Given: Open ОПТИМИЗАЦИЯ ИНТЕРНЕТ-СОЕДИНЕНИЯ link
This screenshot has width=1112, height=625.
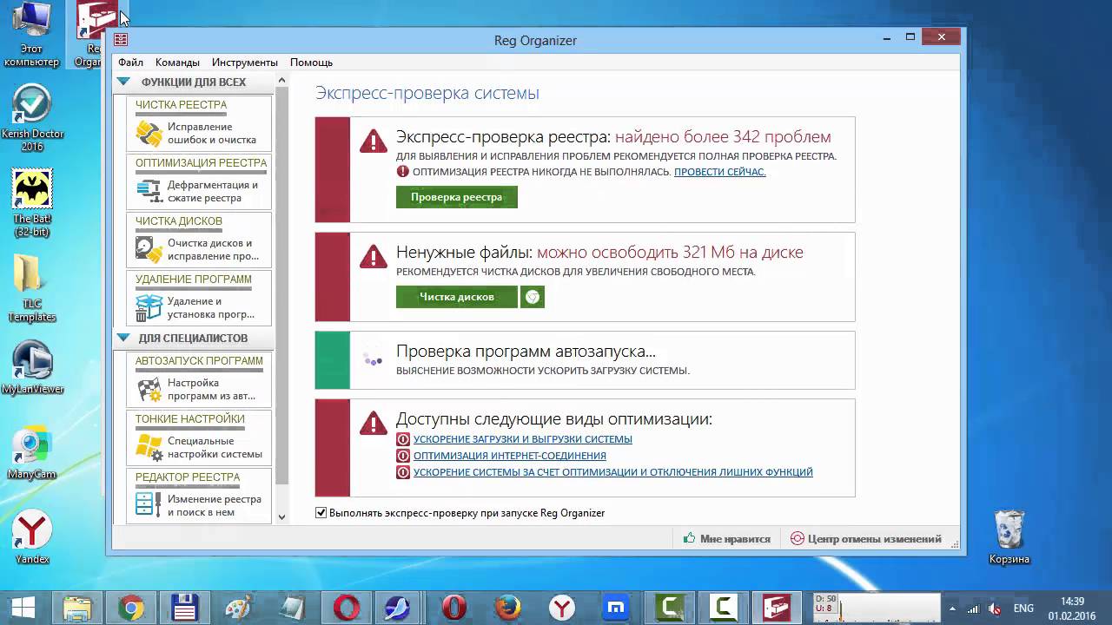Looking at the screenshot, I should click(x=510, y=456).
